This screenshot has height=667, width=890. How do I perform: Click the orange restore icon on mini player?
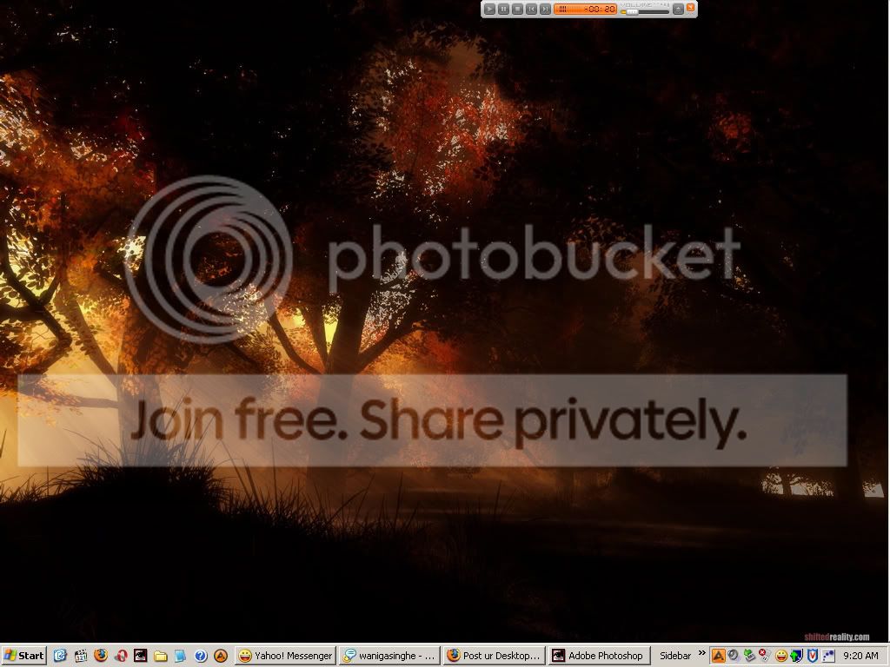tap(691, 7)
